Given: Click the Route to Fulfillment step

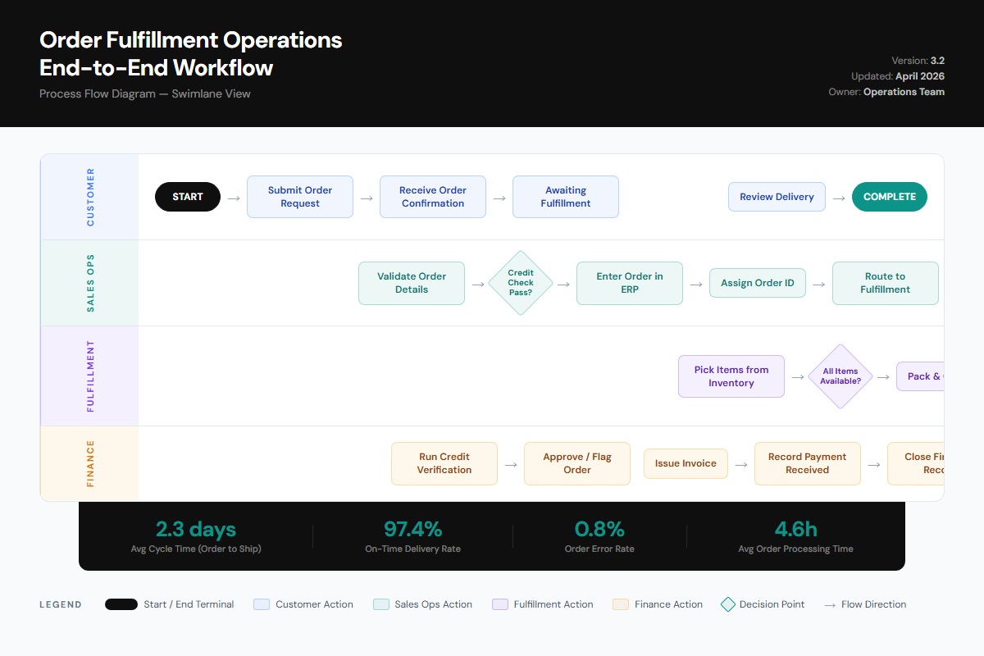Looking at the screenshot, I should click(x=886, y=283).
